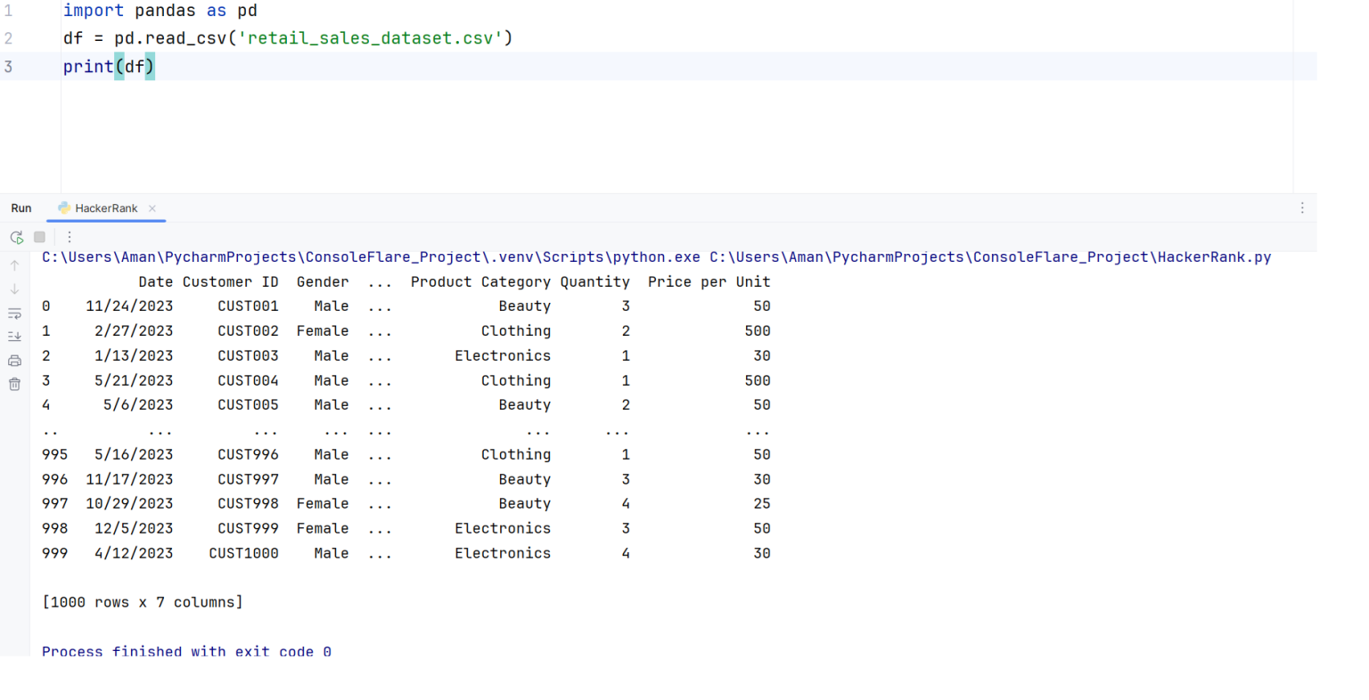The image size is (1369, 700).
Task: Print the console output
Action: click(14, 360)
